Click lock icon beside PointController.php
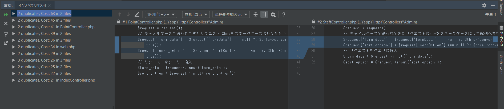Screen dimensions: 504x109 coord(119,22)
